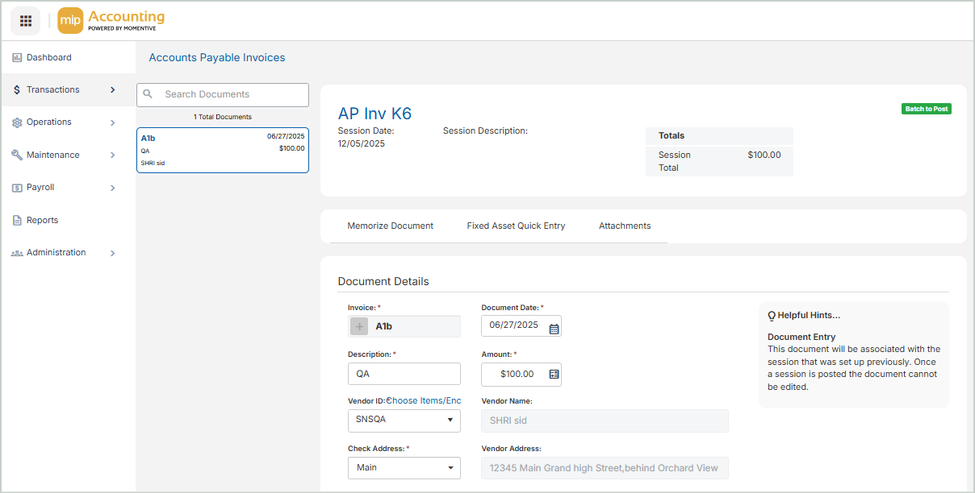975x493 pixels.
Task: Click the Batch to Post badge
Action: 926,109
